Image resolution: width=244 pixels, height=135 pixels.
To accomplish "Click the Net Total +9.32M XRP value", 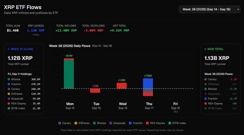I will pyautogui.click(x=119, y=30).
